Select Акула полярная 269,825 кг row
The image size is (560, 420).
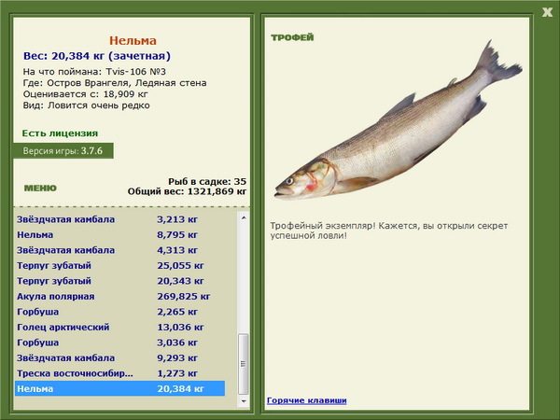point(120,296)
